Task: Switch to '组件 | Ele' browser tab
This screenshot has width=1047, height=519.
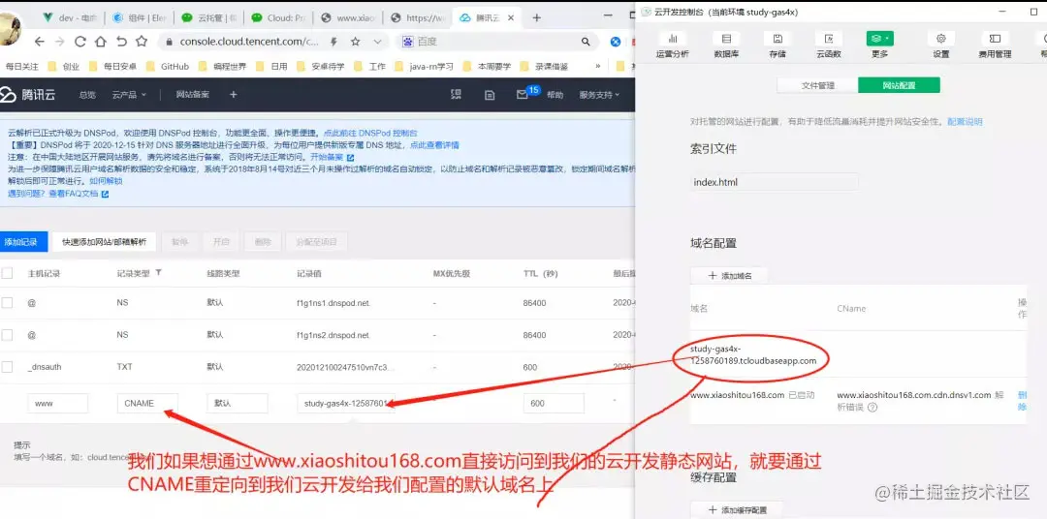Action: pos(140,18)
